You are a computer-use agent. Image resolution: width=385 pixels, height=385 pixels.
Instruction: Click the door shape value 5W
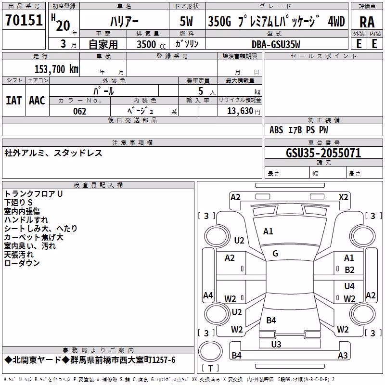187,22
